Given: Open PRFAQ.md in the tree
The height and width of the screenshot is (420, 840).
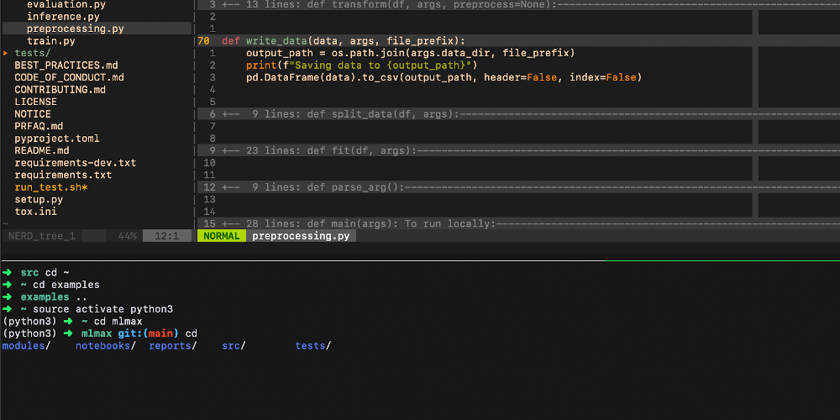Looking at the screenshot, I should (39, 127).
